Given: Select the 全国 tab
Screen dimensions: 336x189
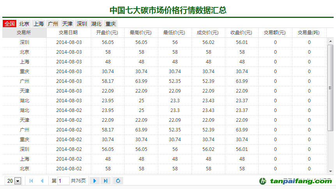Looking at the screenshot, I should click(x=9, y=24).
